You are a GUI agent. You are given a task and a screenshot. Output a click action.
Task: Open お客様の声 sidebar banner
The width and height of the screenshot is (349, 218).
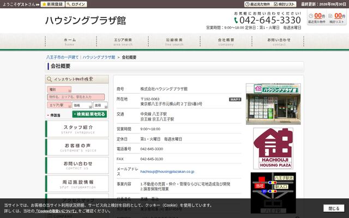pos(77,147)
